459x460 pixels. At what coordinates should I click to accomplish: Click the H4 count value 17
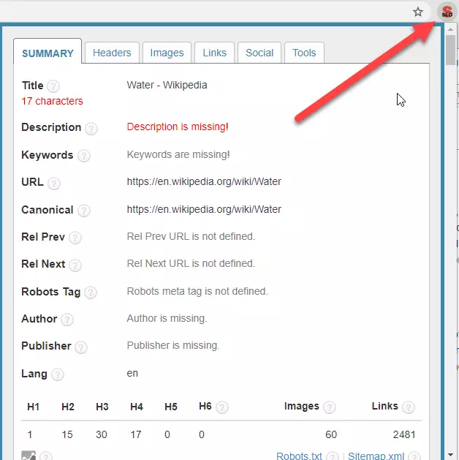[136, 434]
